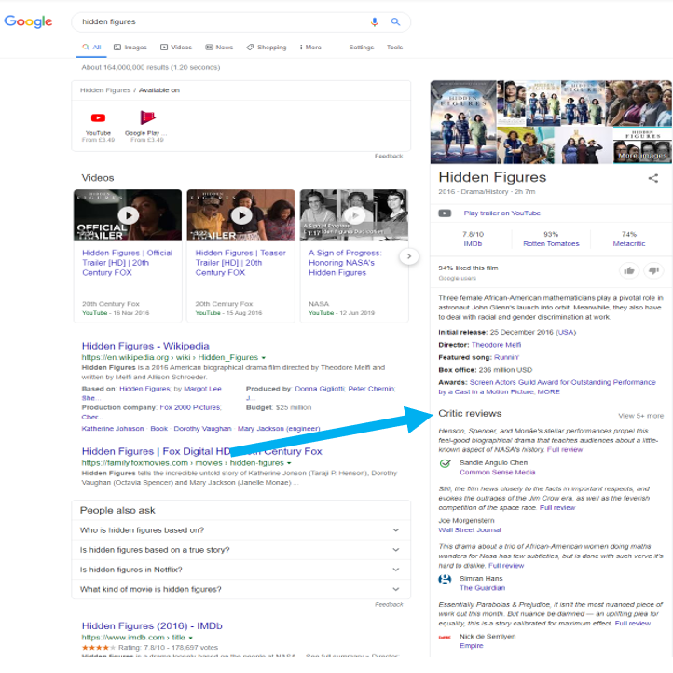The height and width of the screenshot is (673, 673).
Task: Click Katherine Johnson related link
Action: tap(113, 429)
